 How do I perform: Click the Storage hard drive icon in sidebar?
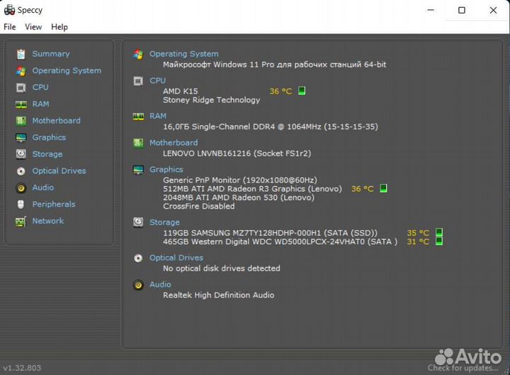pos(21,154)
